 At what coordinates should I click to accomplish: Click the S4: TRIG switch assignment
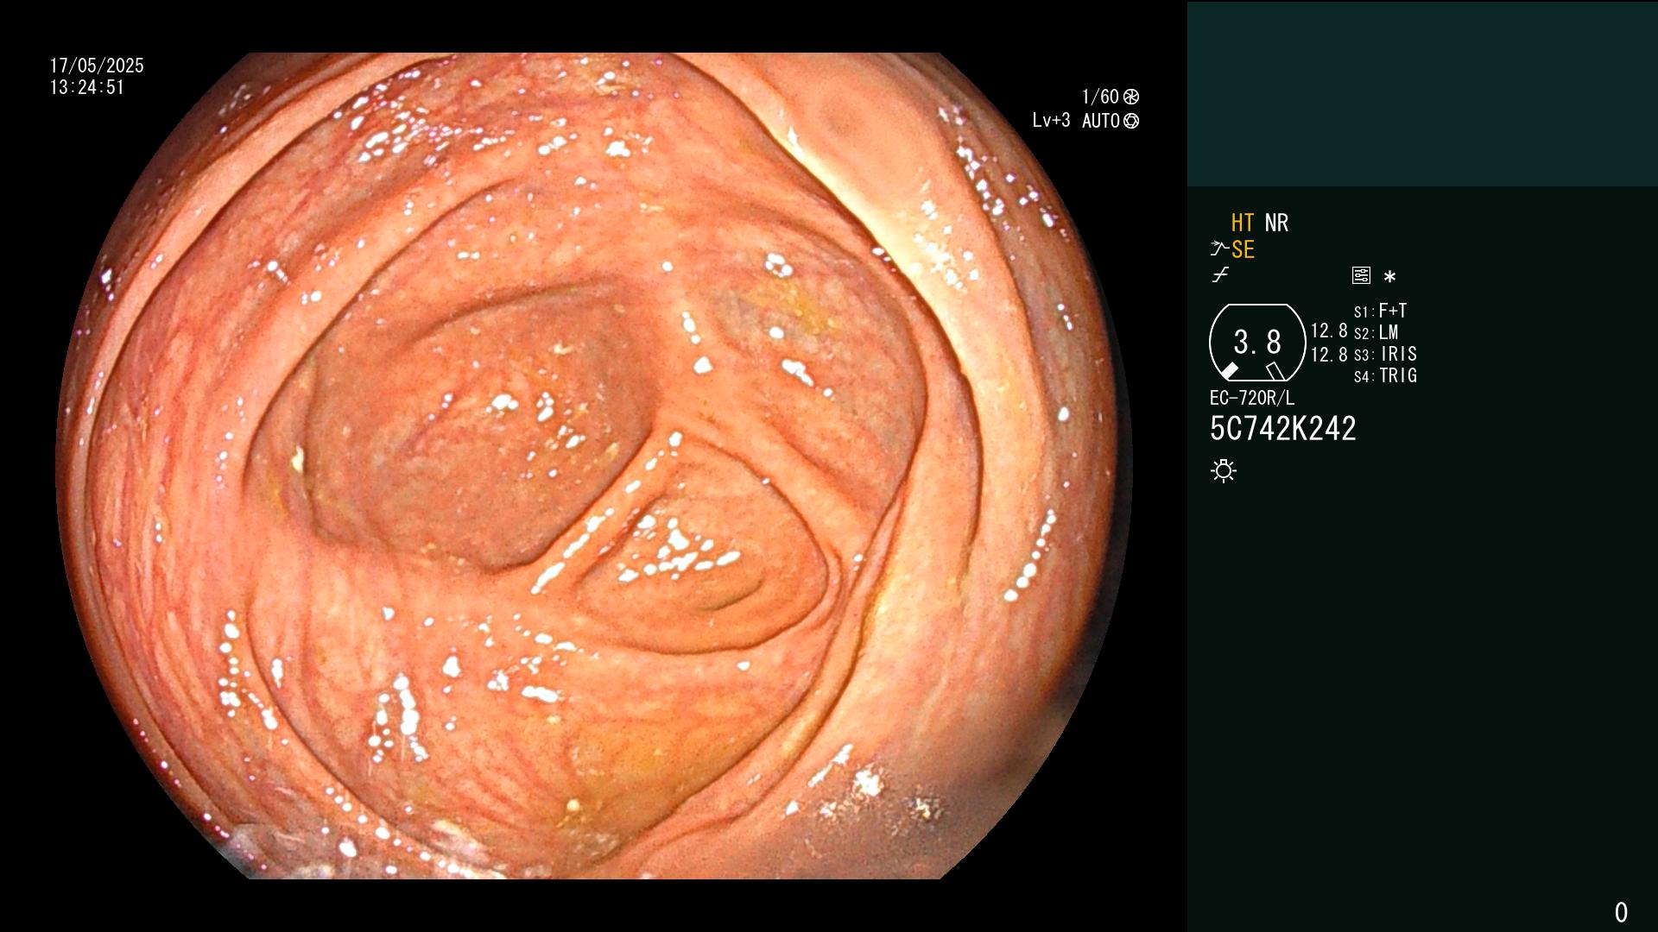[1386, 375]
